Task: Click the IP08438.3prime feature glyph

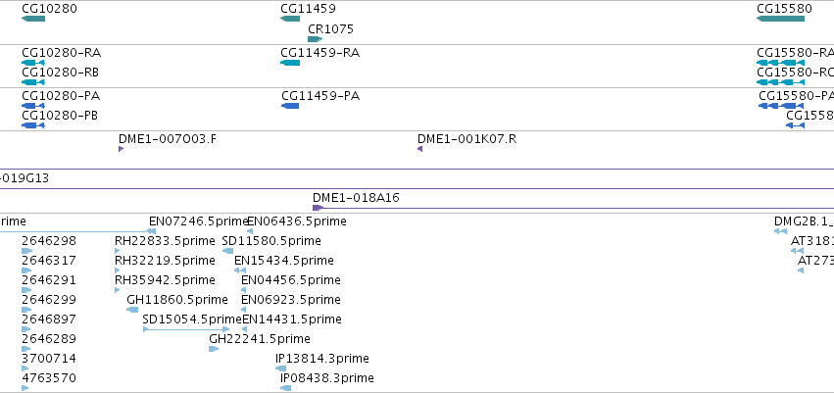Action: click(285, 388)
